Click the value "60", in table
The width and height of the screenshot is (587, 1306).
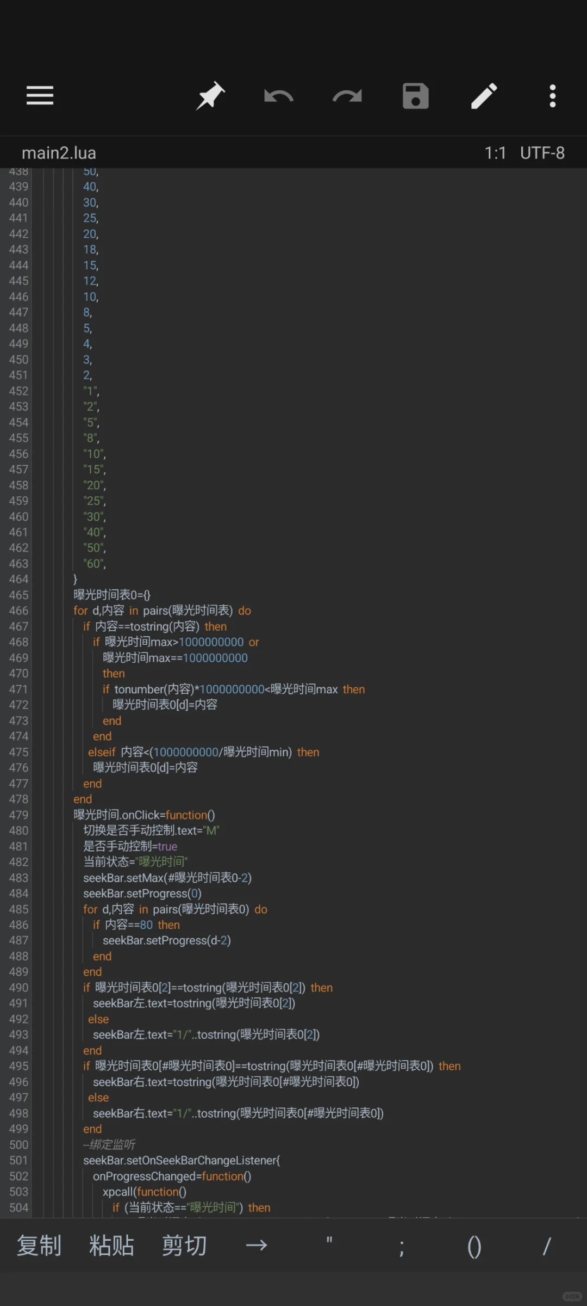tap(95, 564)
